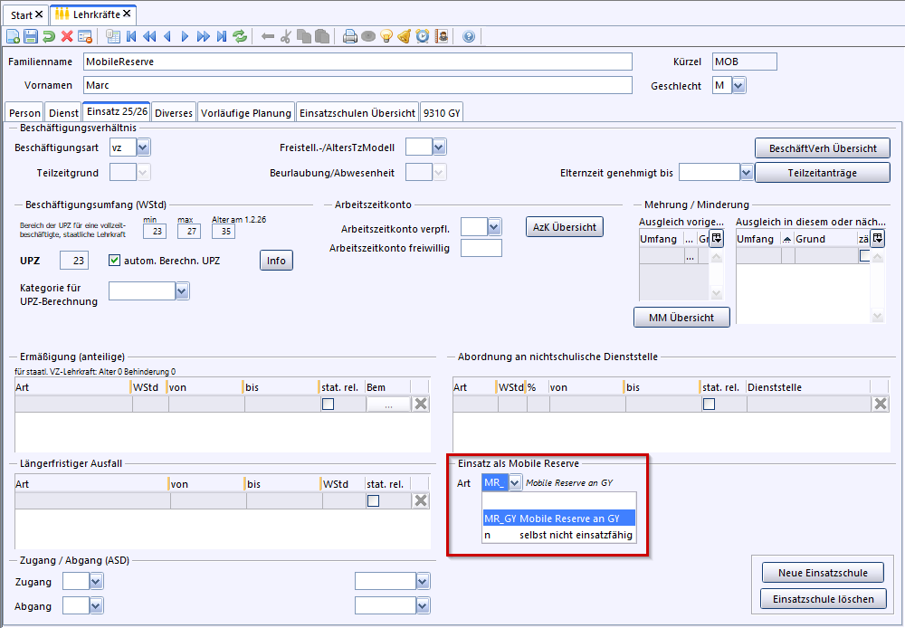This screenshot has height=628, width=905.
Task: Click the scissors cut icon
Action: pos(286,36)
